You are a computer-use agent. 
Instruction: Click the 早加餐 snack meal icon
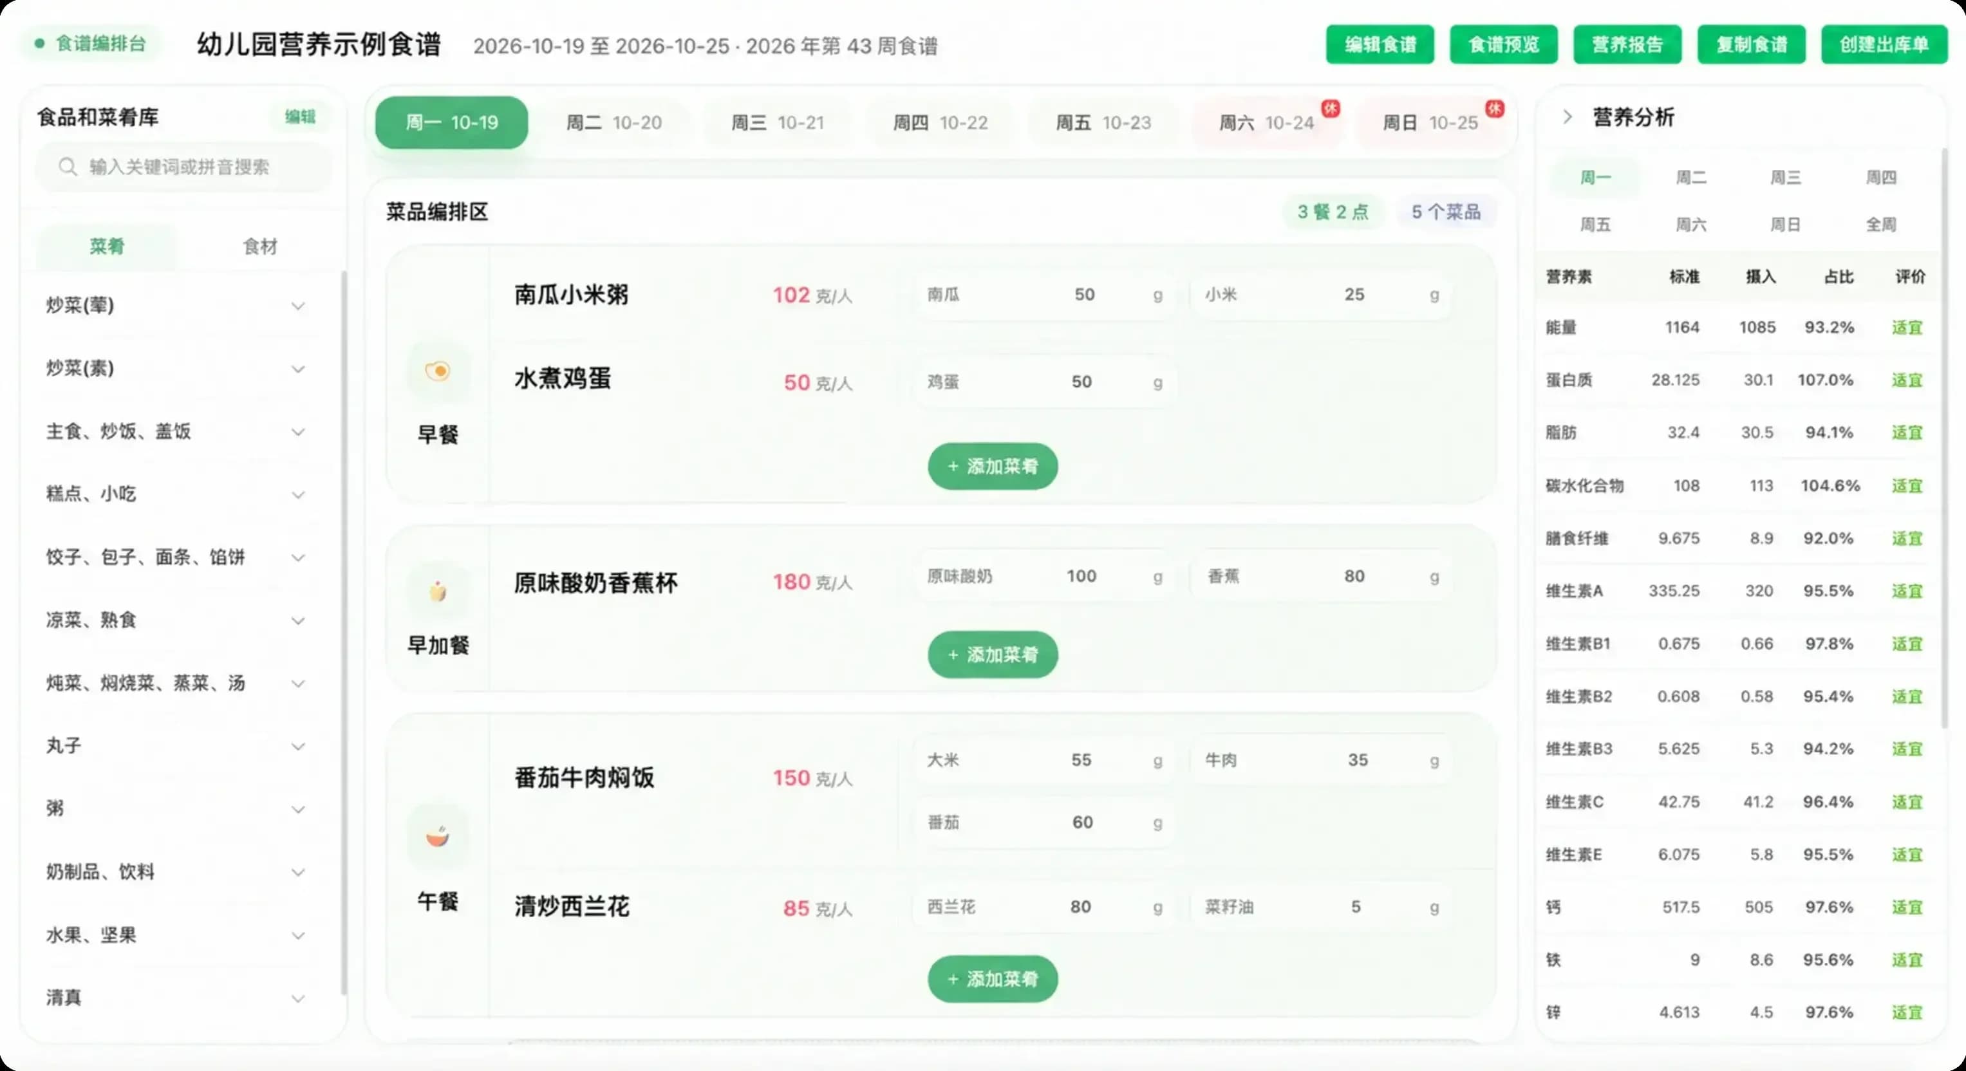[x=437, y=591]
